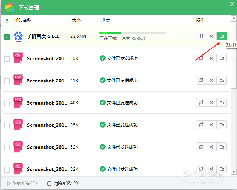
Task: Resend the first Screenshot PNG file
Action: coord(201,58)
